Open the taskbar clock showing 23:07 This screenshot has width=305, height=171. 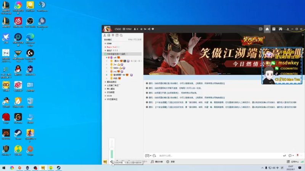291,168
